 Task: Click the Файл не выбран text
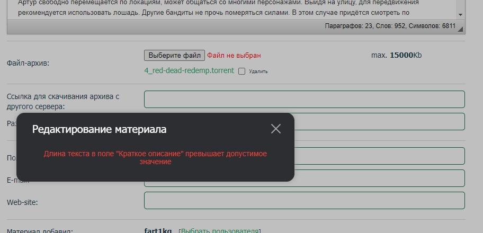point(234,56)
